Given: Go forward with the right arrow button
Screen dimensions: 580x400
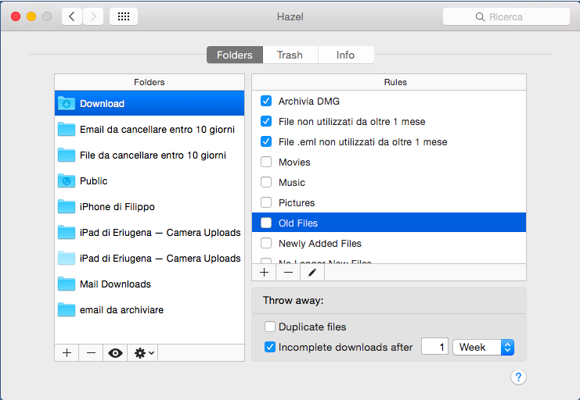Looking at the screenshot, I should (93, 16).
